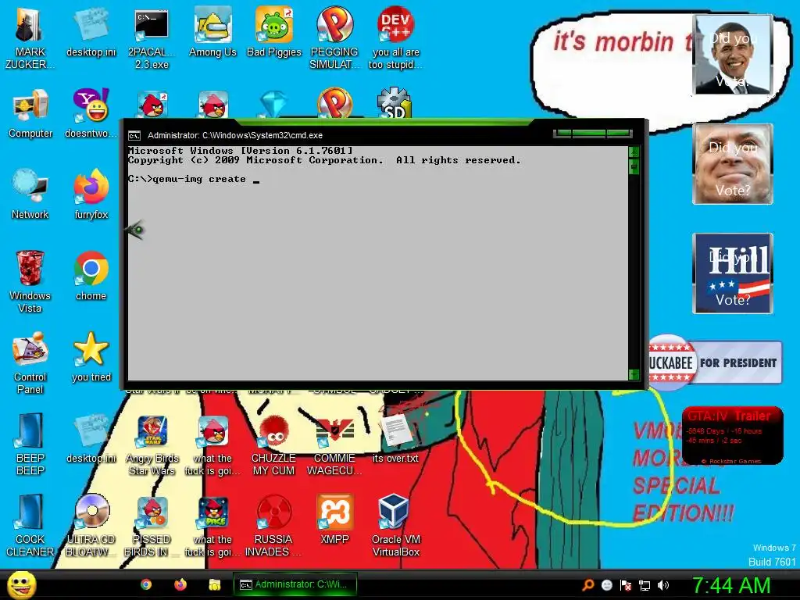Select the RUSSIA INVADES desktop icon

(x=274, y=526)
